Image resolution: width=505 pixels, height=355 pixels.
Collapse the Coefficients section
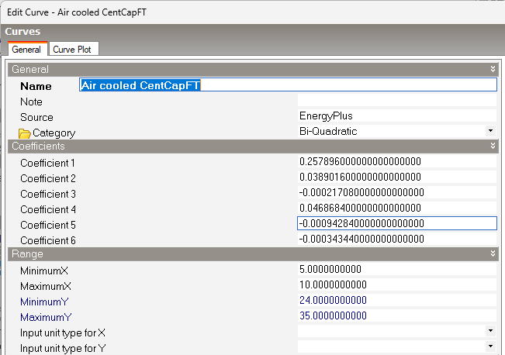pyautogui.click(x=493, y=146)
